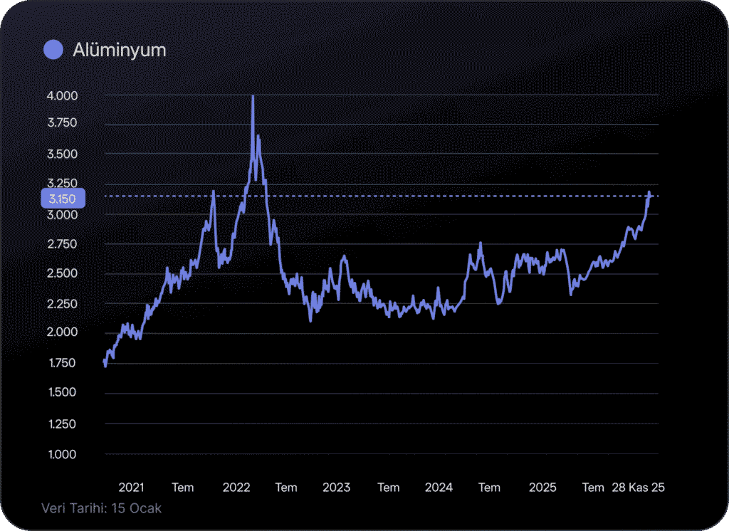Screen dimensions: 729x531
Task: Click the 1.500 y-axis label
Action: click(63, 393)
